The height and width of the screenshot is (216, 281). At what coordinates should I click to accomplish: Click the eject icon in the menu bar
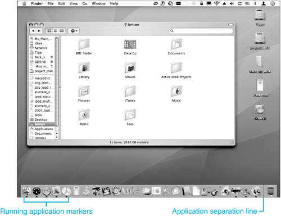[224, 3]
